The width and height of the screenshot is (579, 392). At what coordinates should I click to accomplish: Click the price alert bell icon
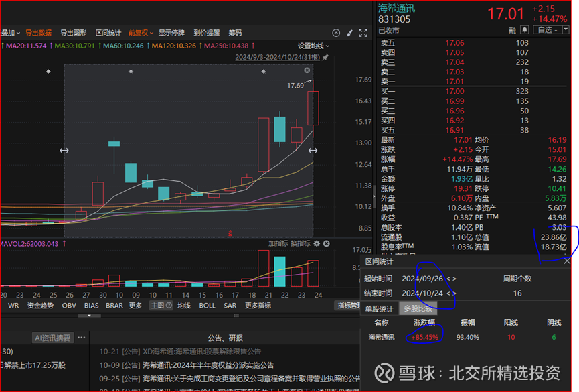coord(524,30)
